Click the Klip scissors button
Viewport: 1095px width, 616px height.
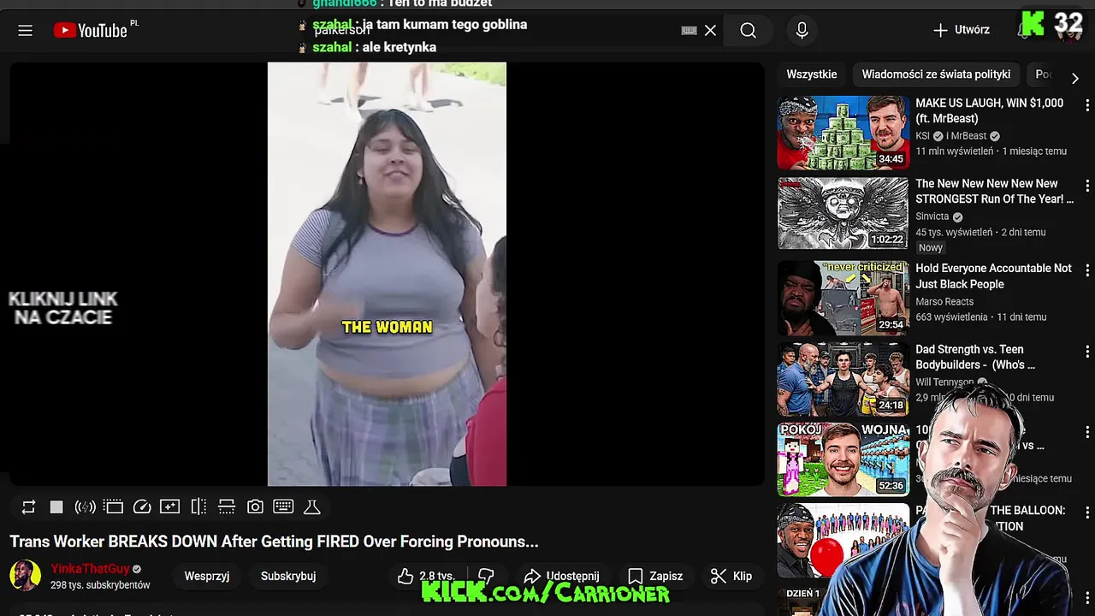[x=731, y=576]
